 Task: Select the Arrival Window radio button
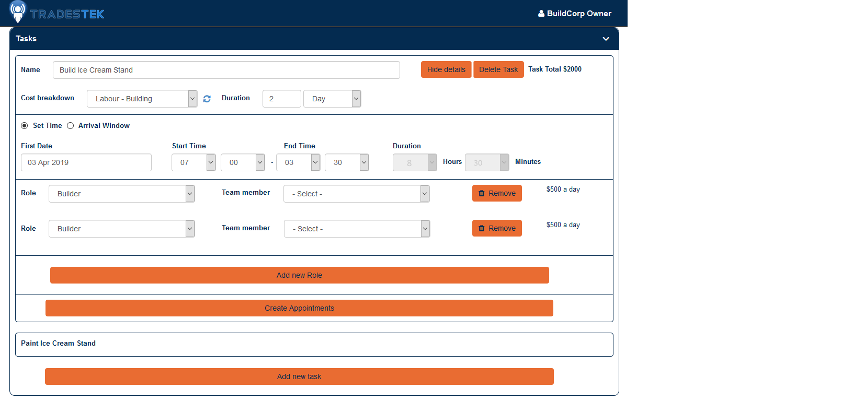tap(71, 126)
